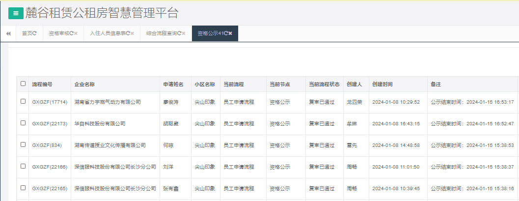
Task: Refresh the 综合流程查询 tab via reload icon
Action: (179, 33)
